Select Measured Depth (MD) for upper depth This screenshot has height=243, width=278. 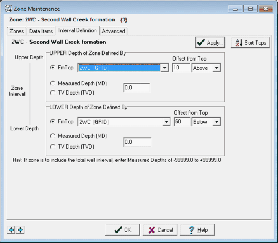[53, 83]
